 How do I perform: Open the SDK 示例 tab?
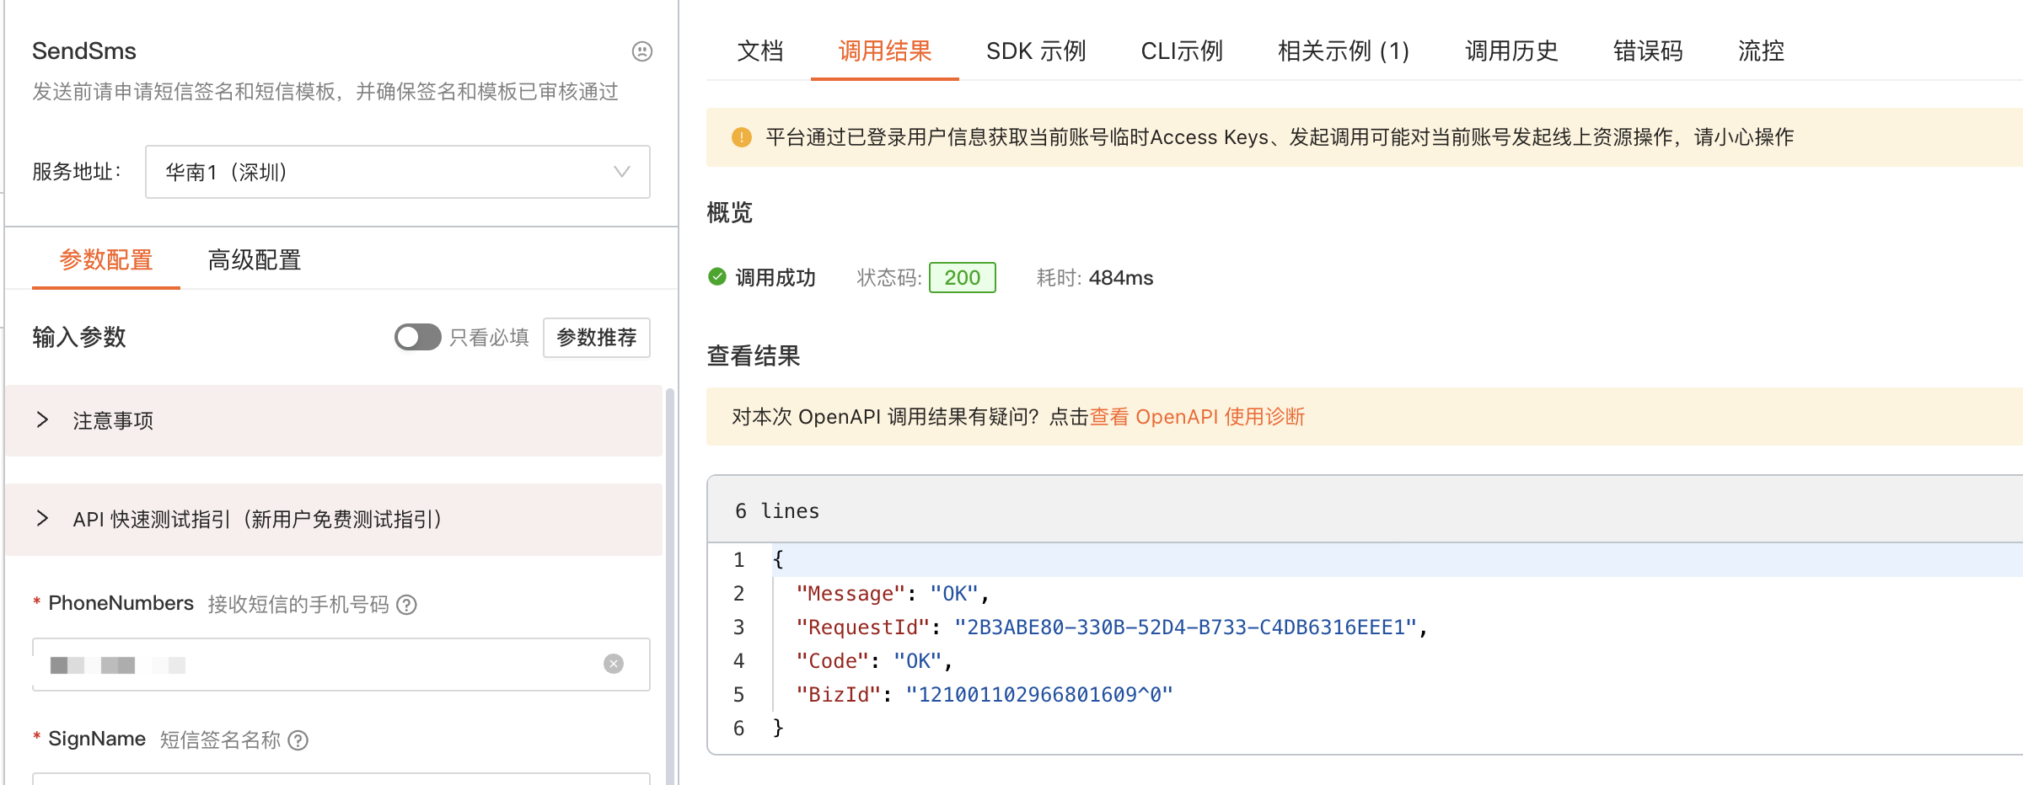[x=1036, y=51]
